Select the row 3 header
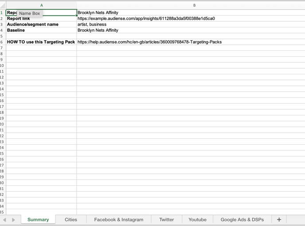305x226 pixels. [x=3, y=24]
